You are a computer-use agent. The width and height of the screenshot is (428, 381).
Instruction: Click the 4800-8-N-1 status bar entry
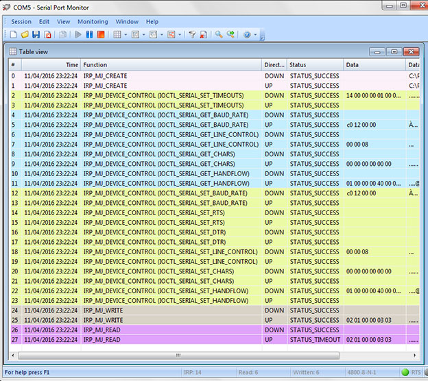pos(361,372)
